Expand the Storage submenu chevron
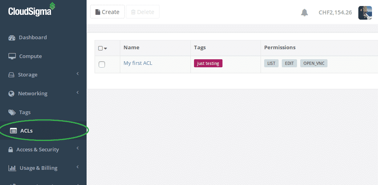Image resolution: width=378 pixels, height=185 pixels. [x=78, y=74]
